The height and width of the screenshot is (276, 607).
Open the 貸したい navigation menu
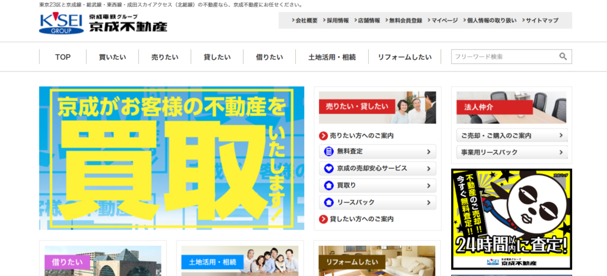pyautogui.click(x=217, y=57)
